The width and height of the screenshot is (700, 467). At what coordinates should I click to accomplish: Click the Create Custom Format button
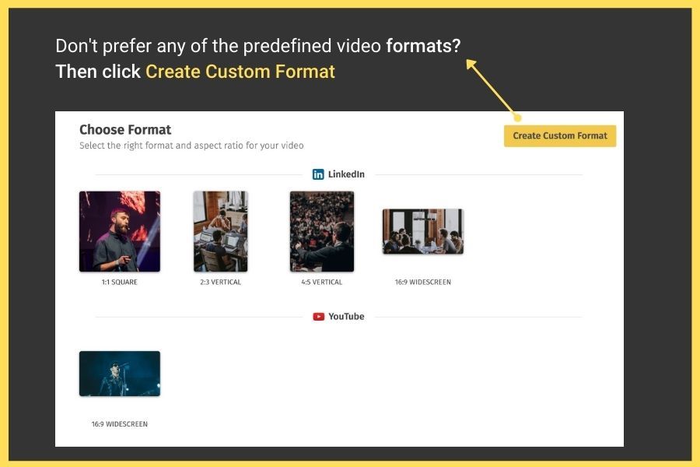point(560,136)
